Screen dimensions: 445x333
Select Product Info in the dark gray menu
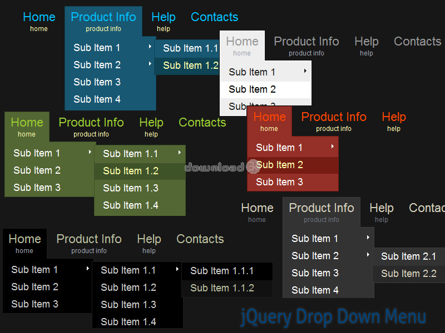point(322,213)
